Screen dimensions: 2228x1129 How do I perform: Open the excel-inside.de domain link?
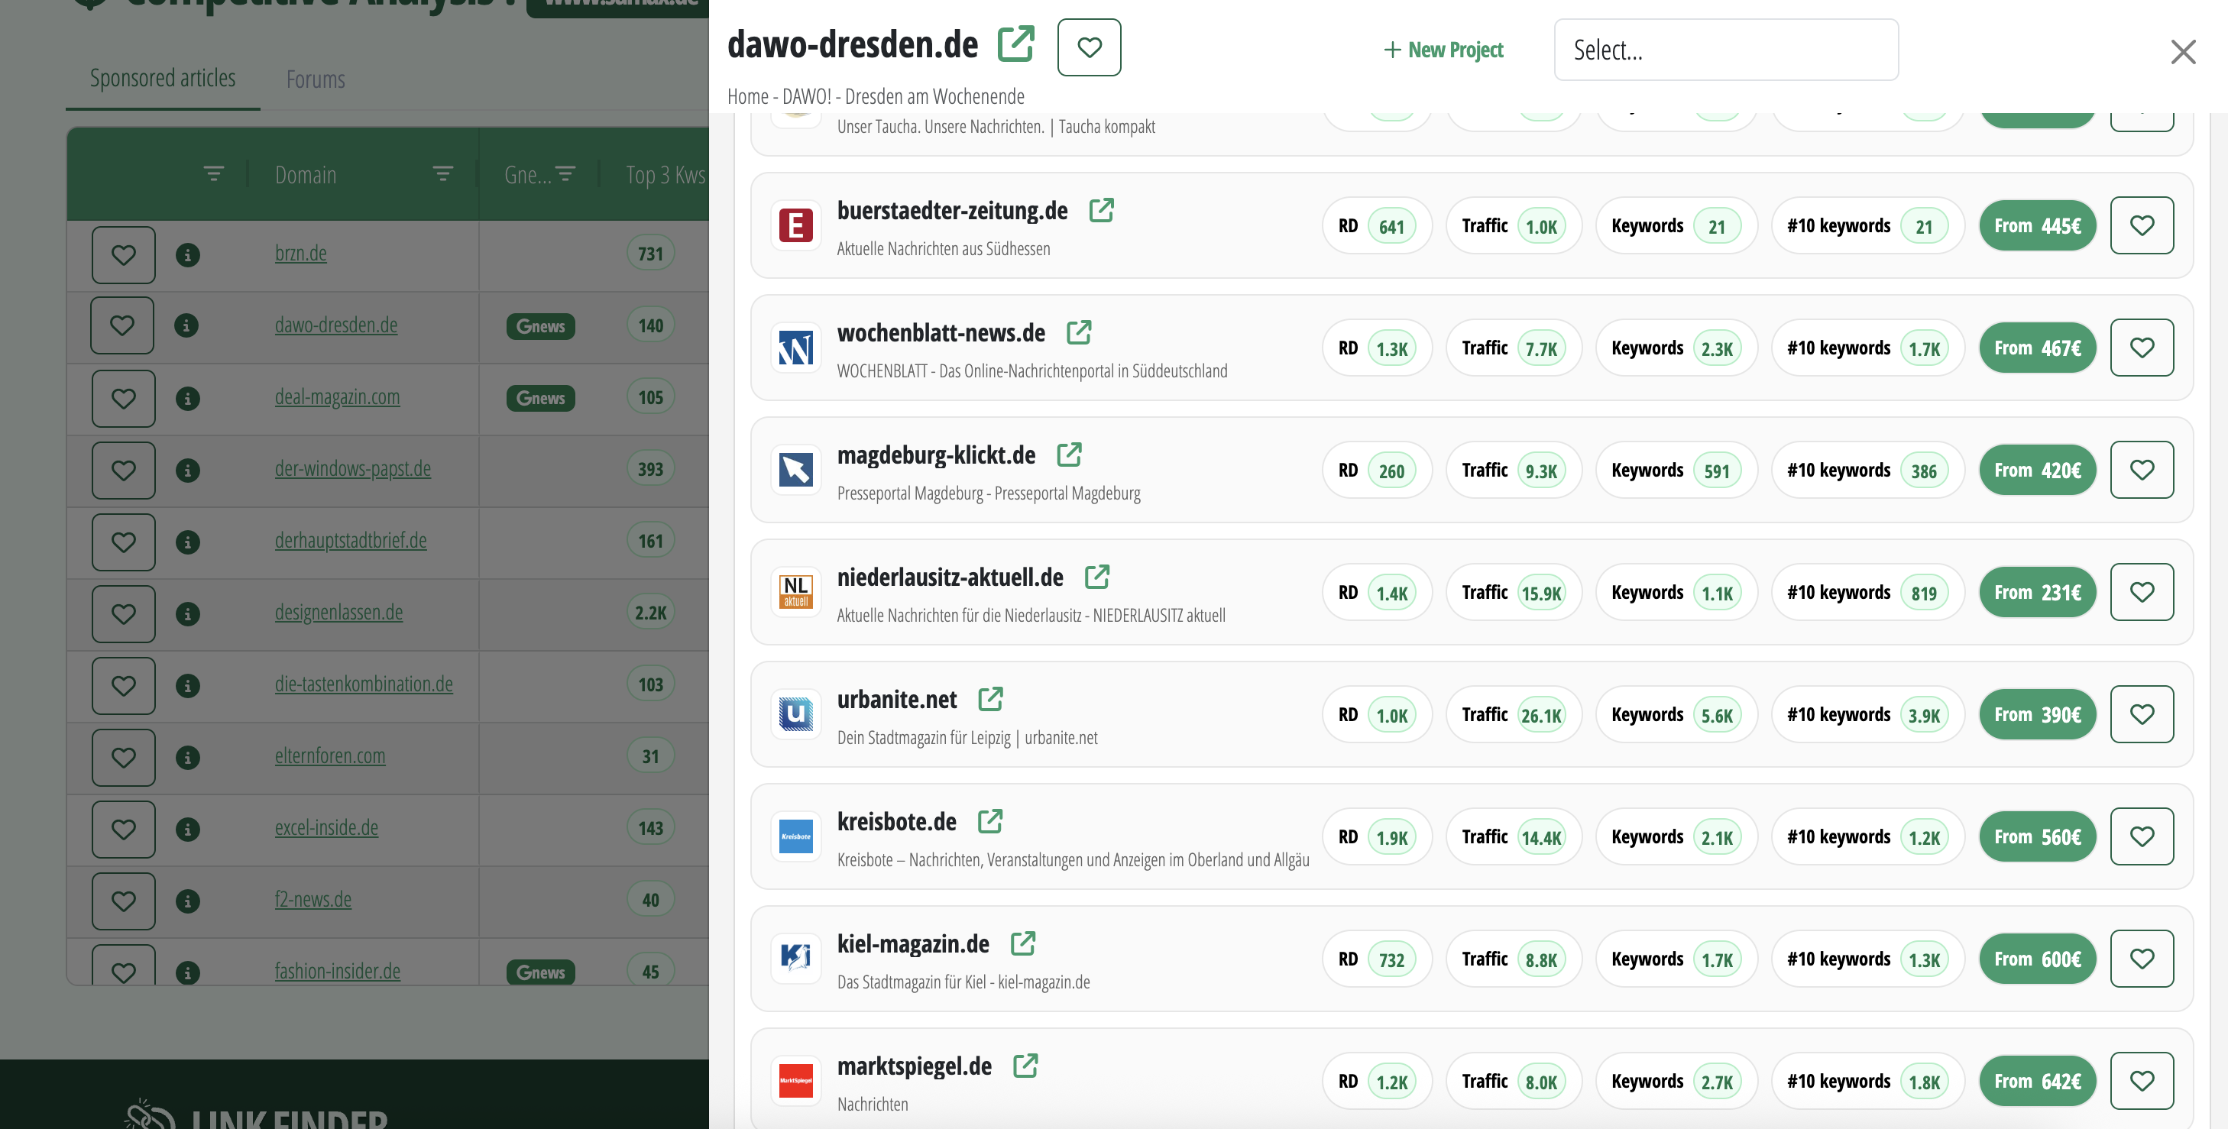(x=327, y=827)
